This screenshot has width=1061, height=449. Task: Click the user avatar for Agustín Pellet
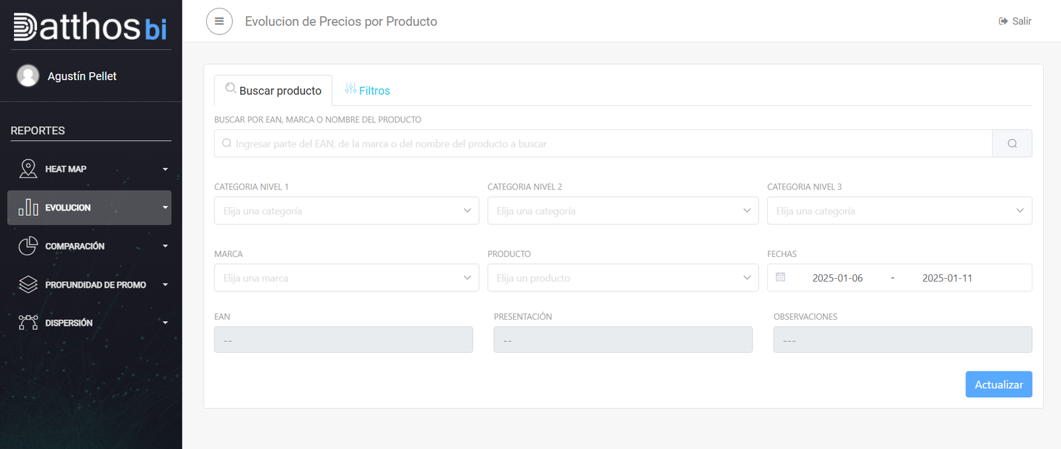(28, 75)
